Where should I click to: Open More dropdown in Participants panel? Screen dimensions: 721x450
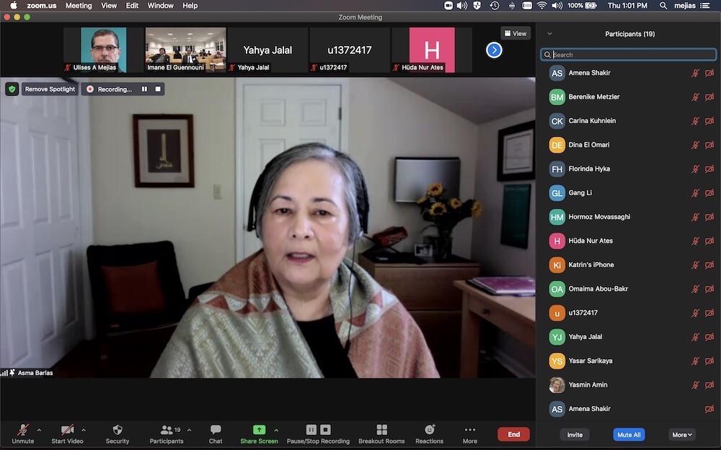(682, 434)
